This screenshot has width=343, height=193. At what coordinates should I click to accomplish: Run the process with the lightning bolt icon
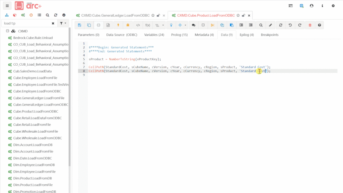point(118,25)
